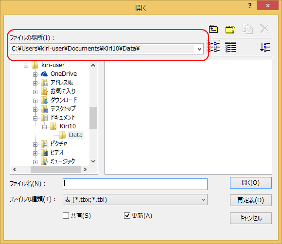Click the copy file icon
The width and height of the screenshot is (282, 244).
click(247, 29)
